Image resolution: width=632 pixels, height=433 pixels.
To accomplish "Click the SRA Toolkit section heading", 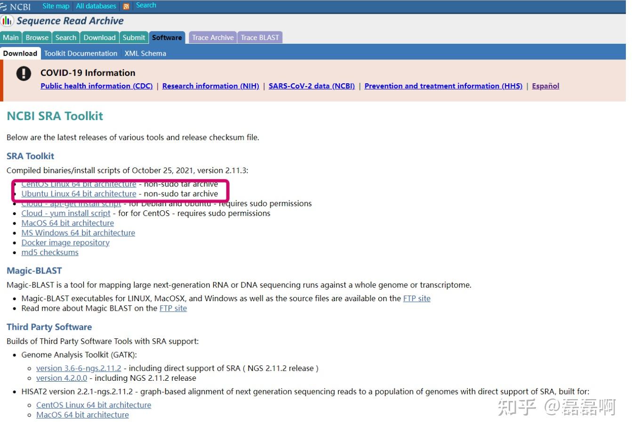I will pos(31,156).
